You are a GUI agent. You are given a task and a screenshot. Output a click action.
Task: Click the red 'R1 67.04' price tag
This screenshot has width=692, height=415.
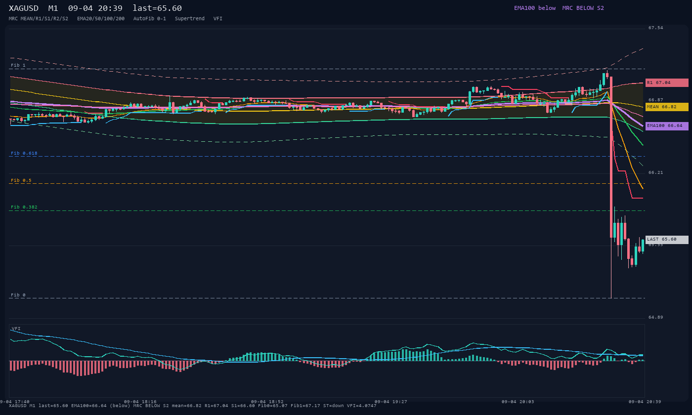click(x=667, y=83)
